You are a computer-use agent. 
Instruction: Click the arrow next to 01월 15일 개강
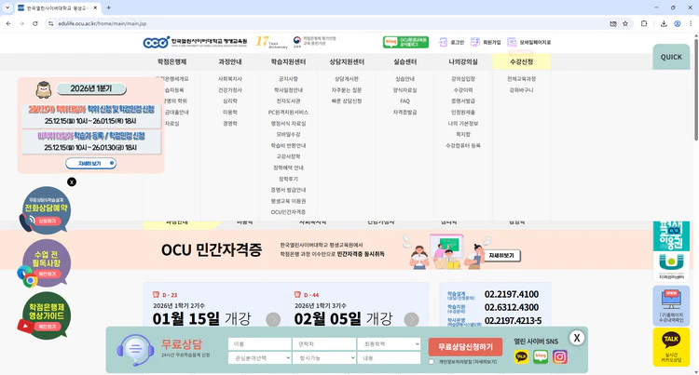click(x=273, y=319)
